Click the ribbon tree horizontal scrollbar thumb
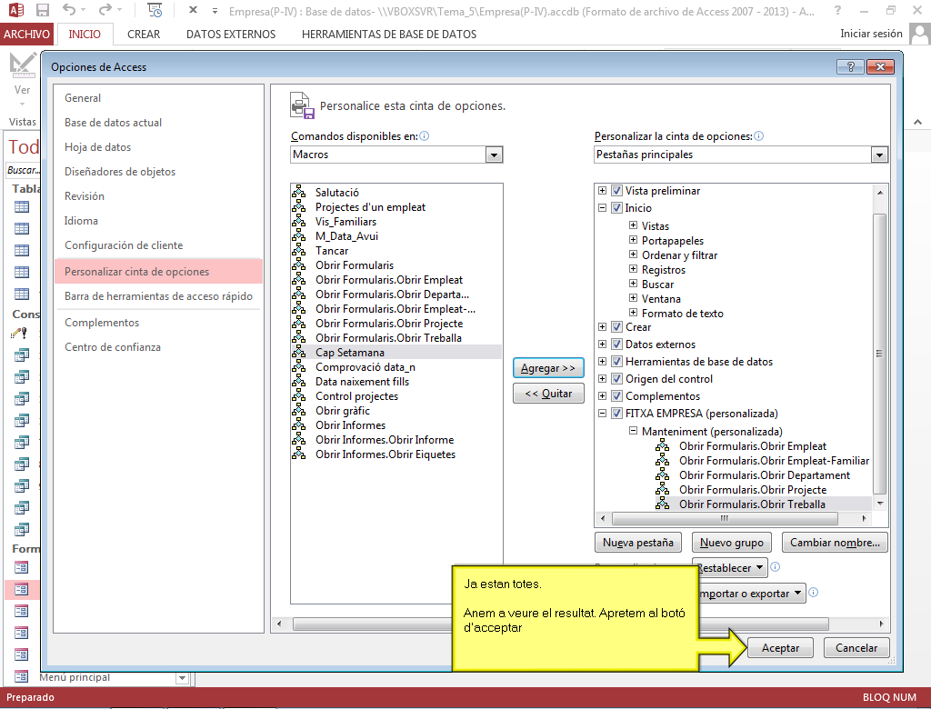931x709 pixels. [725, 518]
